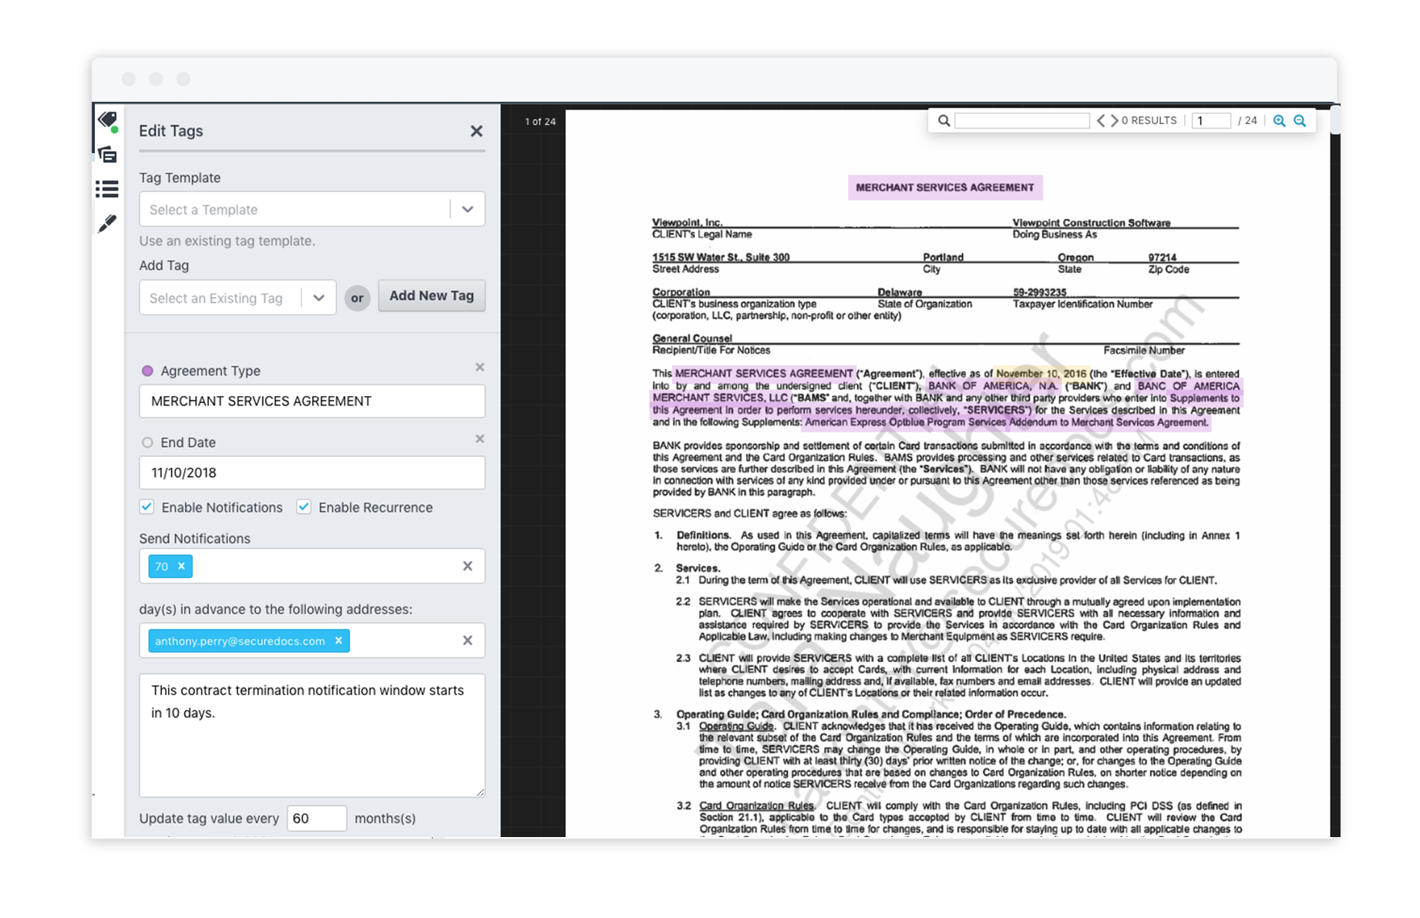
Task: Remove the 70-day notification value
Action: coord(183,565)
